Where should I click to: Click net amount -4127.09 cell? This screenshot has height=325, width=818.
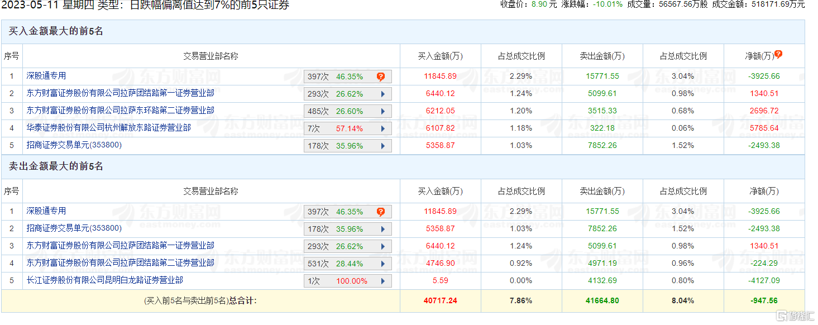764,280
